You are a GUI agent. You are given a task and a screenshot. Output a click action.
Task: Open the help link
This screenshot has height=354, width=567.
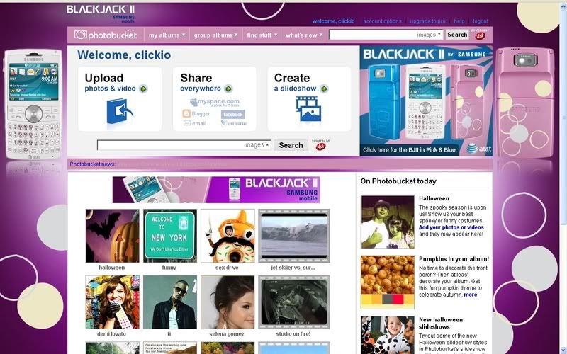pyautogui.click(x=459, y=21)
